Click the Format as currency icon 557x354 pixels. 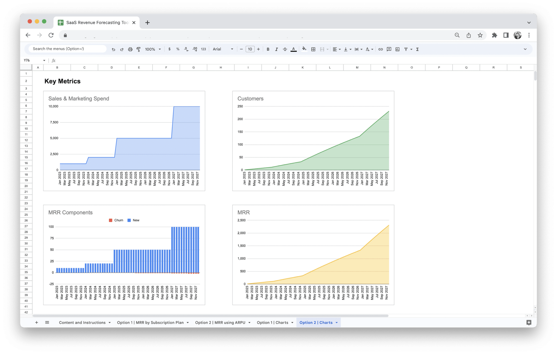click(169, 49)
